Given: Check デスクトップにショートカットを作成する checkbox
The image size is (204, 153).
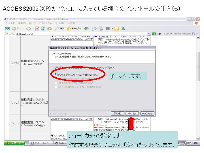Looking at the screenshot, I should tap(56, 75).
